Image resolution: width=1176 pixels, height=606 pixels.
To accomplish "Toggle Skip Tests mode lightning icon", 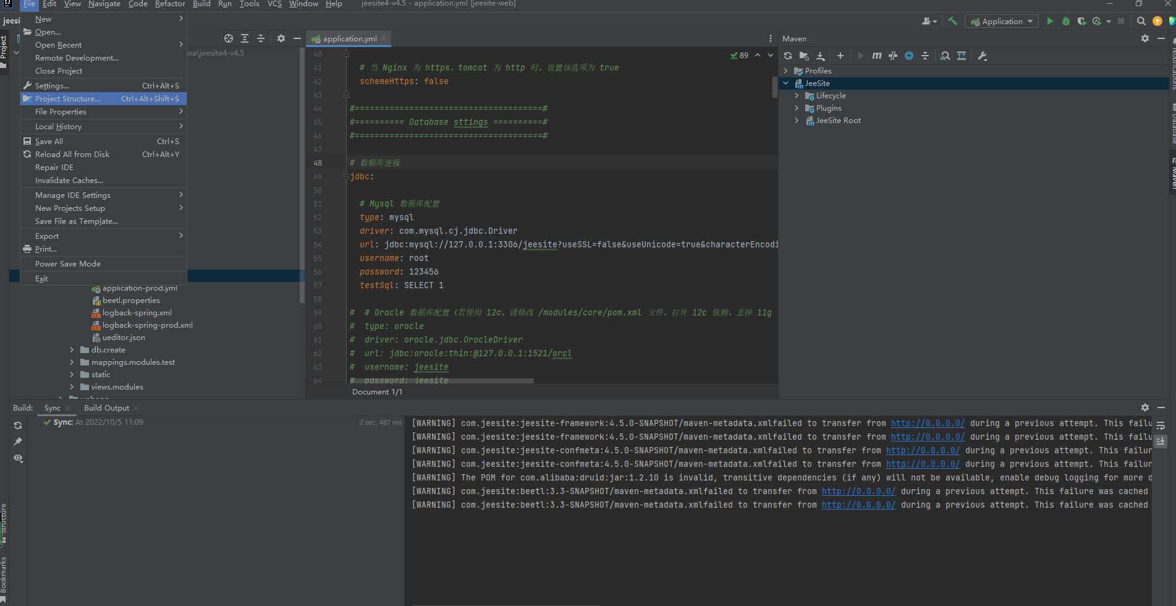I will tap(909, 56).
